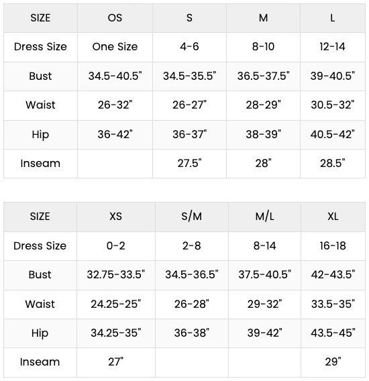
Task: Click the 26-32" waist value
Action: [x=115, y=105]
